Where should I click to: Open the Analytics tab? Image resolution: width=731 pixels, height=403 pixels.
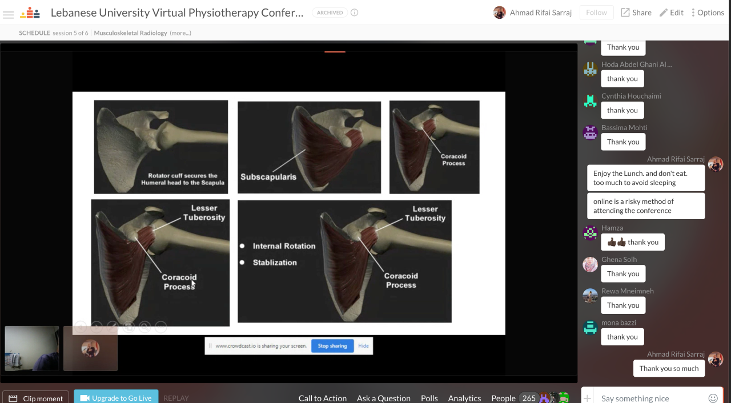pyautogui.click(x=464, y=398)
